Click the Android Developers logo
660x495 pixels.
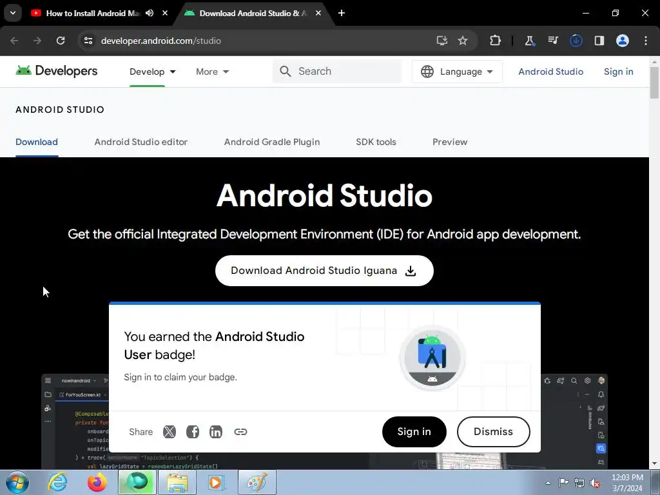(x=57, y=71)
